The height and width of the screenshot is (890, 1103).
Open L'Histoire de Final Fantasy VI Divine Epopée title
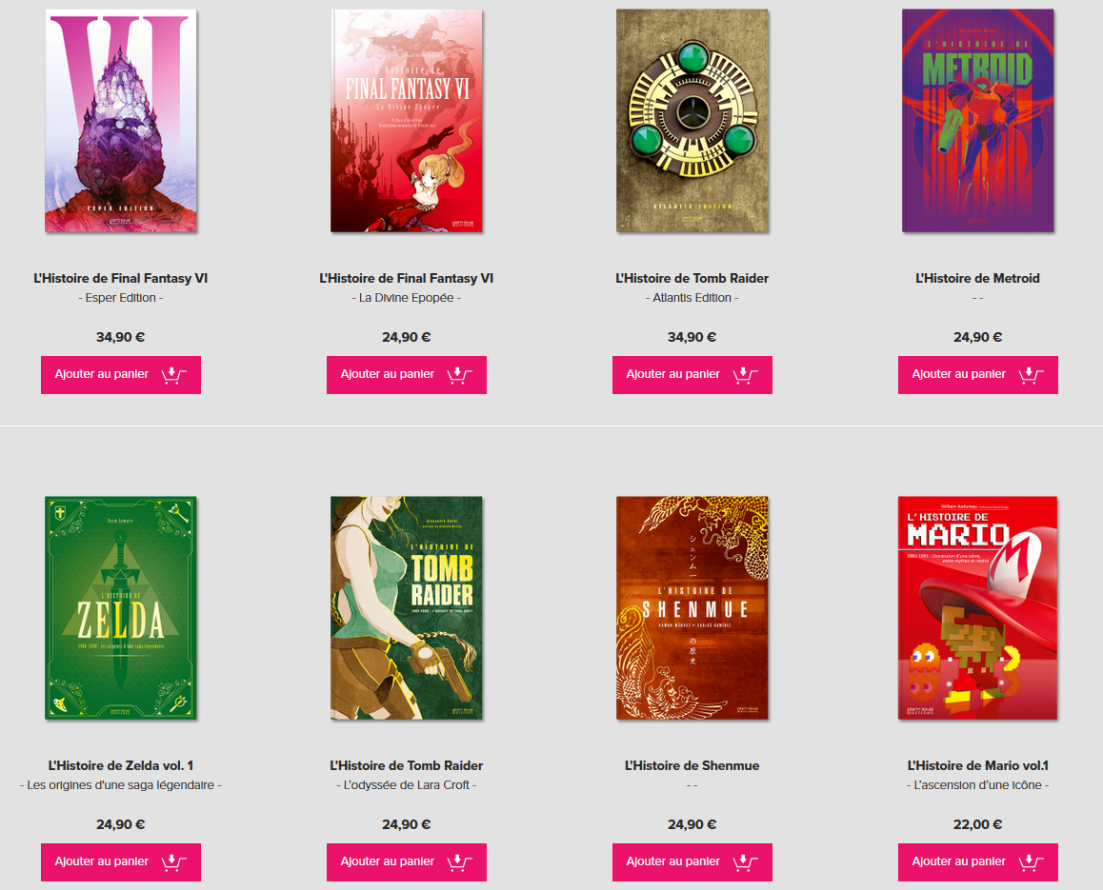tap(407, 278)
